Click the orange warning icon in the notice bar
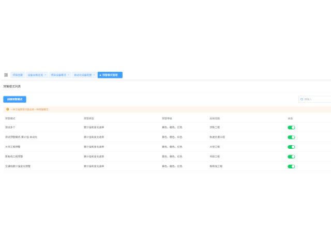 click(x=7, y=110)
